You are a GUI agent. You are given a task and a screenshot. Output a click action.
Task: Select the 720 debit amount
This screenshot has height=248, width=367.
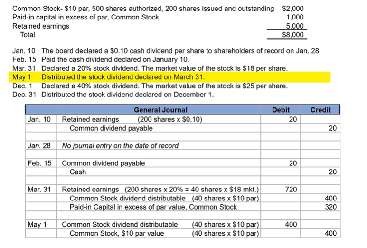pos(291,190)
